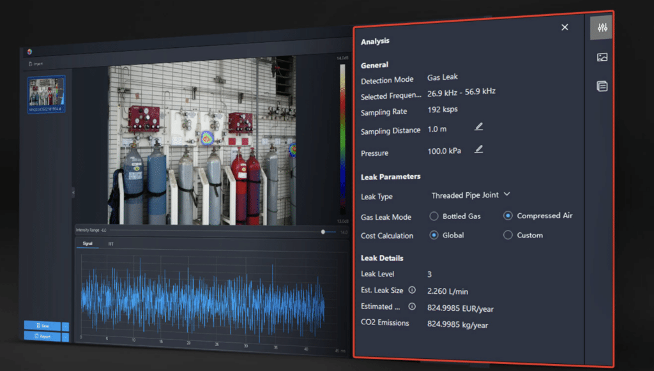Click the Import button
The image size is (654, 371).
(x=36, y=64)
